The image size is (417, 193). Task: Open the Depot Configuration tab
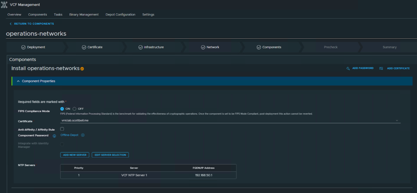click(x=121, y=15)
